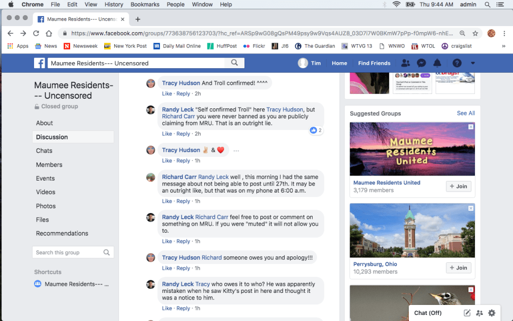This screenshot has width=513, height=321.
Task: Open chat settings gear icon
Action: pos(491,313)
